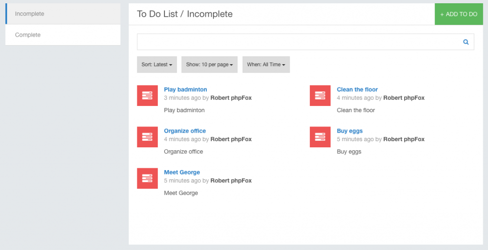Open the When: All Time filter
The image size is (488, 250).
click(266, 65)
